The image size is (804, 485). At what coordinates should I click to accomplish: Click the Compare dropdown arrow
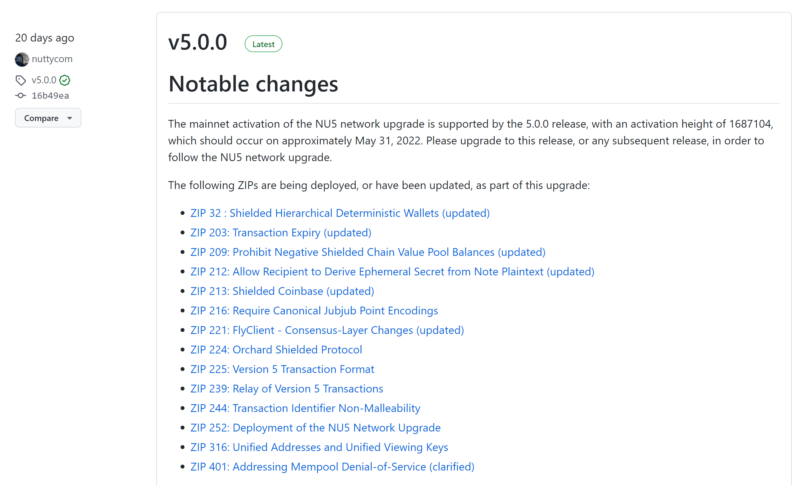coord(69,118)
